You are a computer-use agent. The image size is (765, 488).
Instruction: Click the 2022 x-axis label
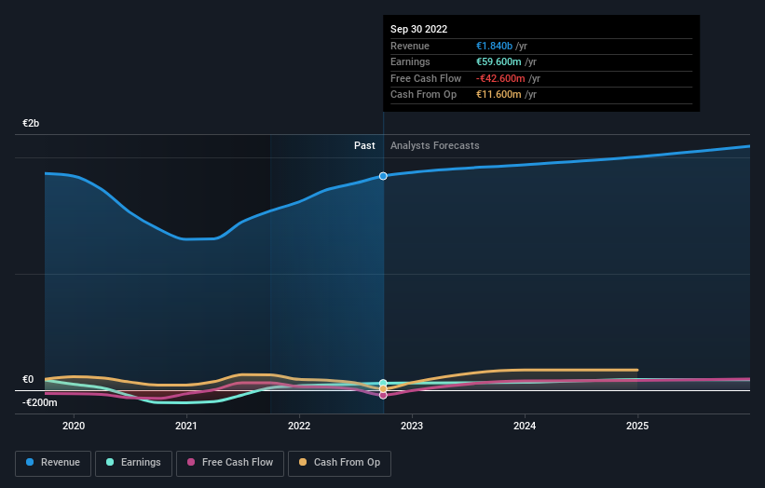(x=299, y=427)
